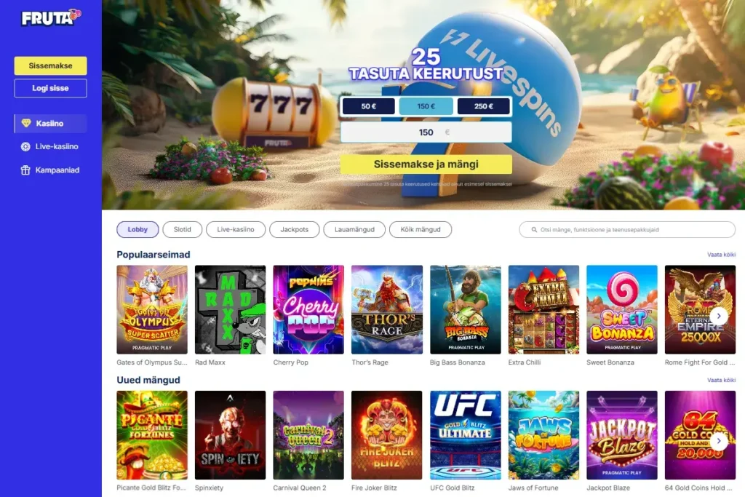Select the 250 € deposit amount
Screen dimensions: 745x497
tap(484, 106)
